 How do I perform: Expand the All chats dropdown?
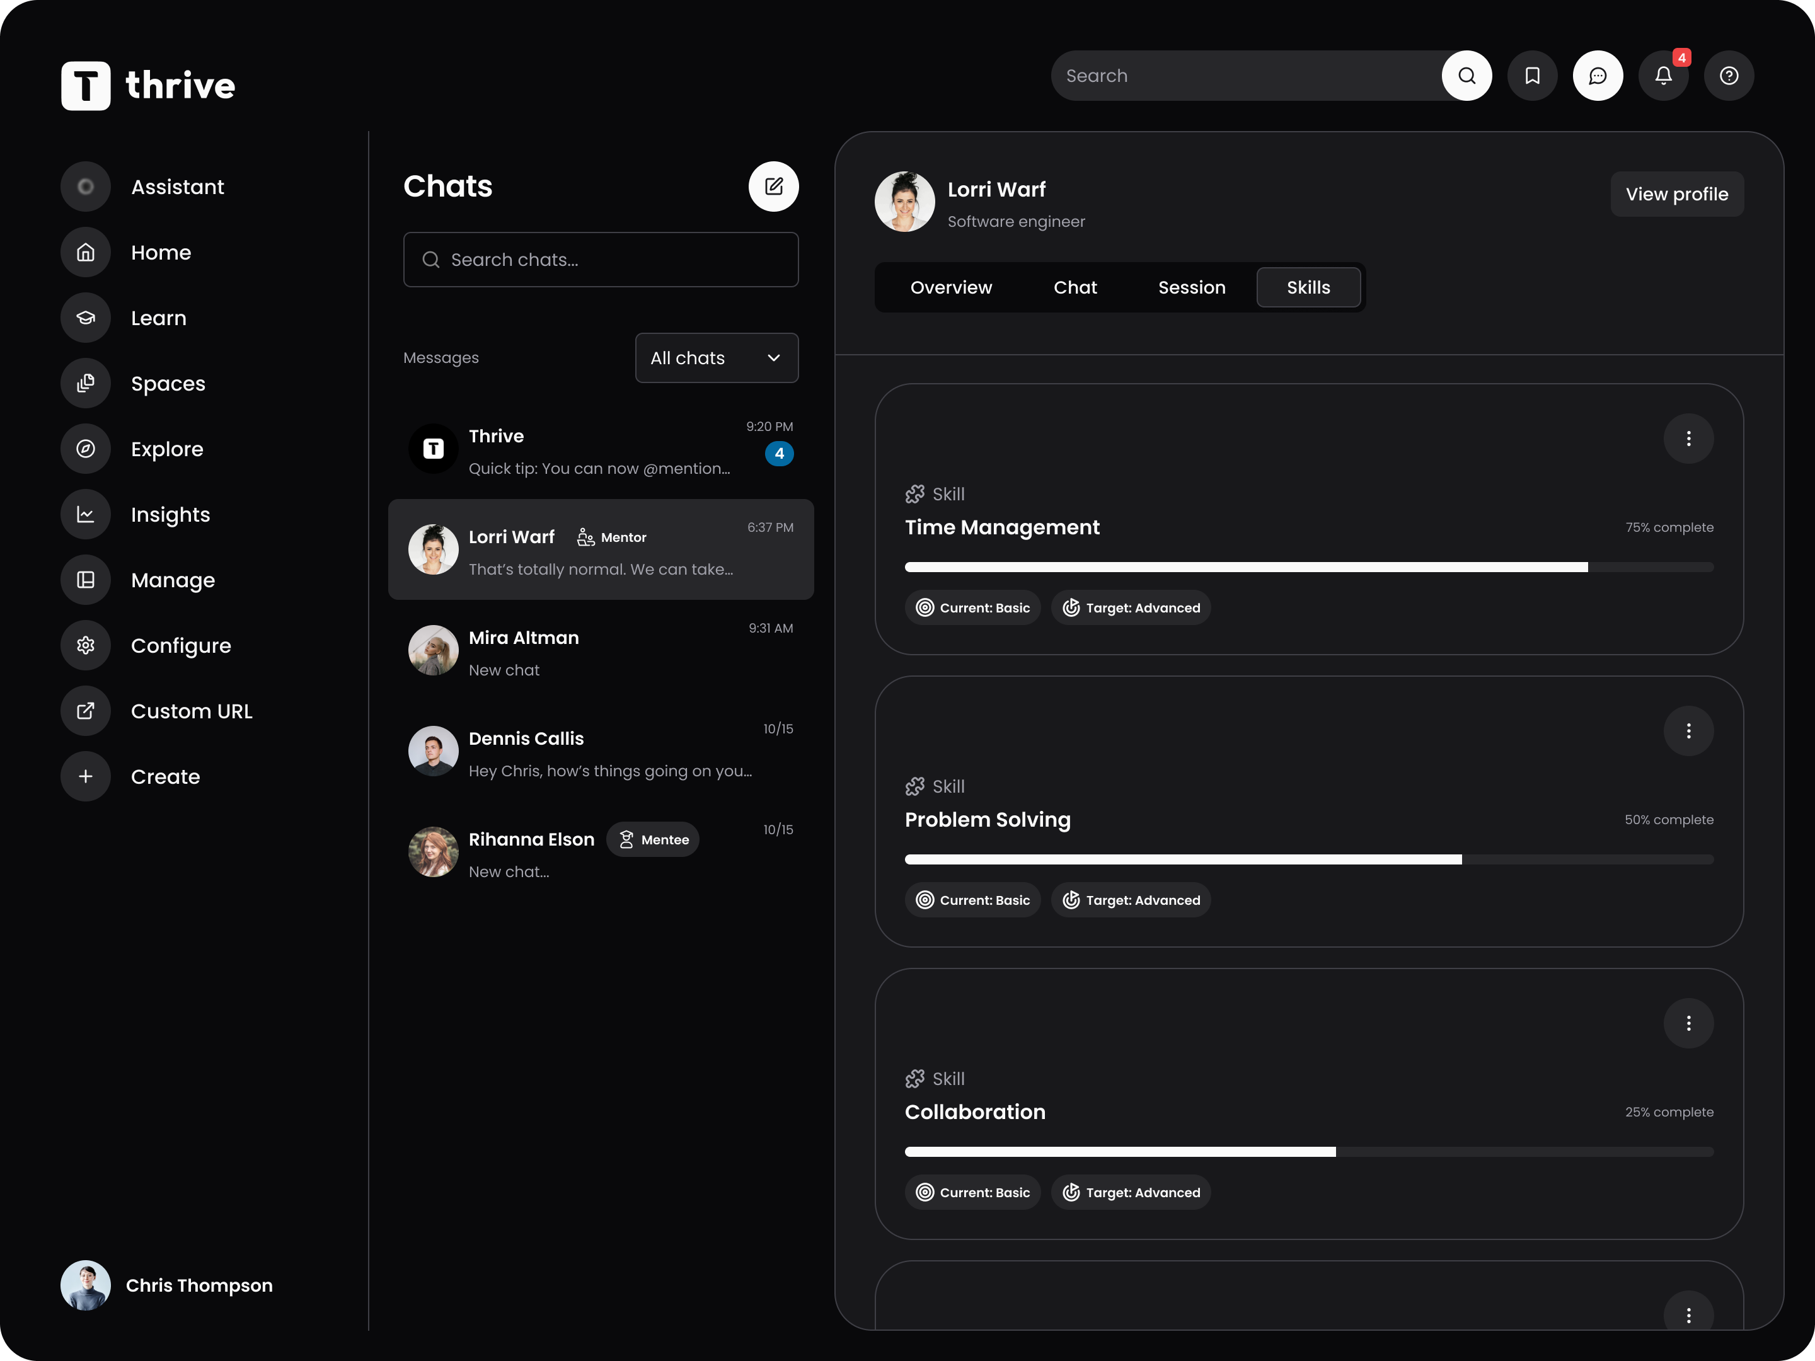[x=717, y=358]
